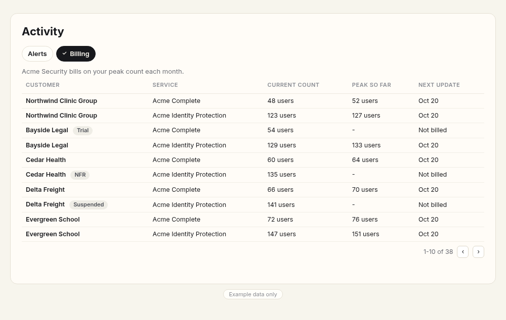Viewport: 506px width, 320px height.
Task: Select Bayside Legal in the Trial row
Action: (47, 130)
